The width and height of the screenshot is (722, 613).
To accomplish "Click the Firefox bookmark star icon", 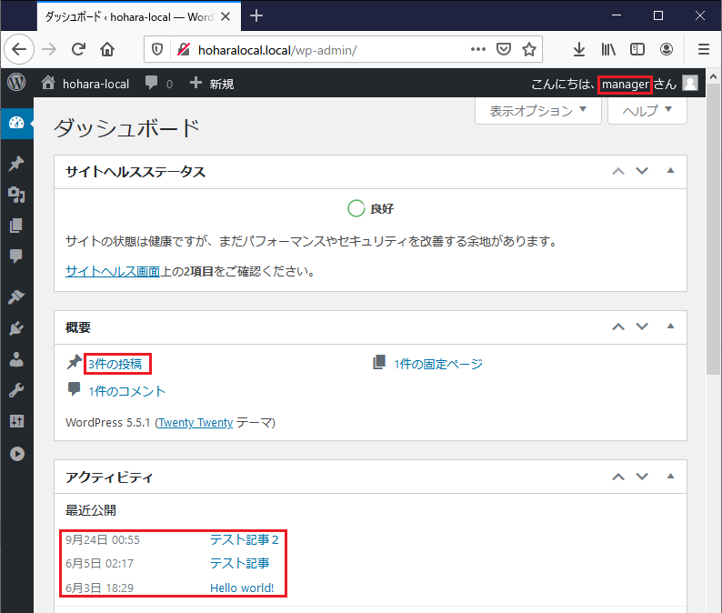I will [529, 49].
